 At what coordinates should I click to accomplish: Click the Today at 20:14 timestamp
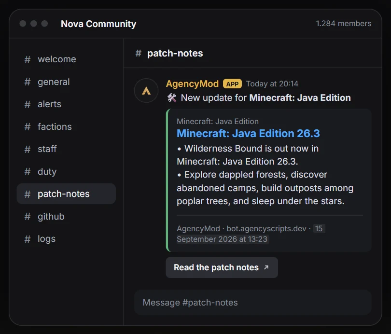coord(272,84)
